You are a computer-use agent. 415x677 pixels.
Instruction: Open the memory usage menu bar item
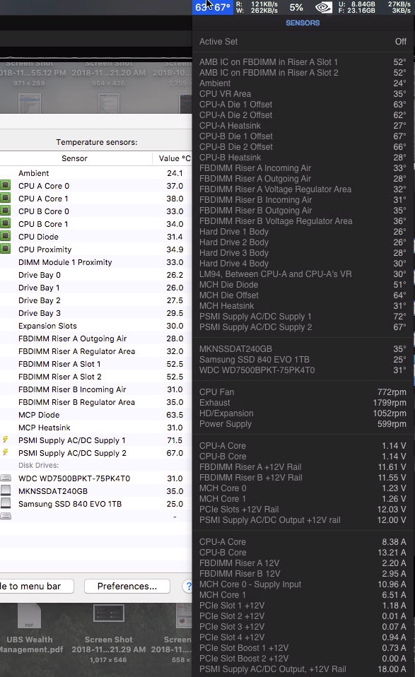[x=357, y=7]
